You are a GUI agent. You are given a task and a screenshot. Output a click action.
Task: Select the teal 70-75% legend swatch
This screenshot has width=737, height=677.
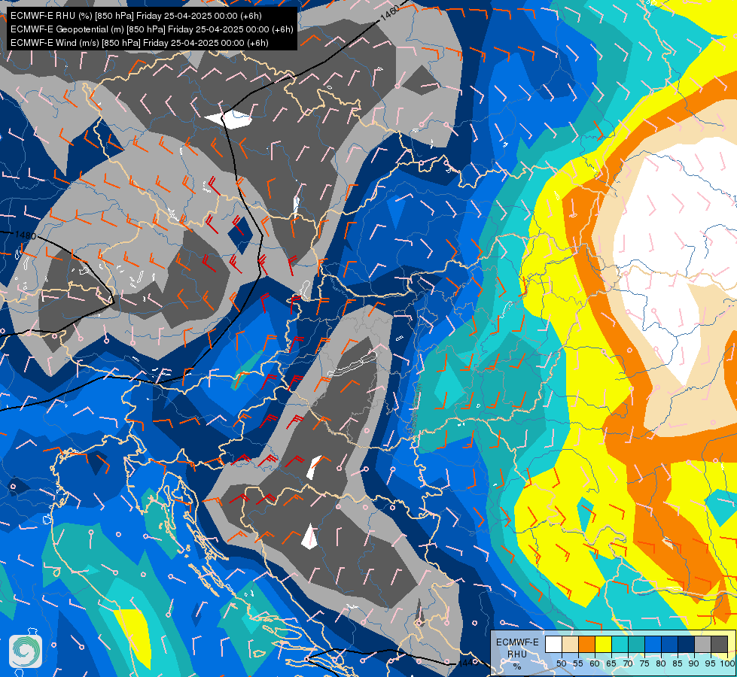point(636,644)
